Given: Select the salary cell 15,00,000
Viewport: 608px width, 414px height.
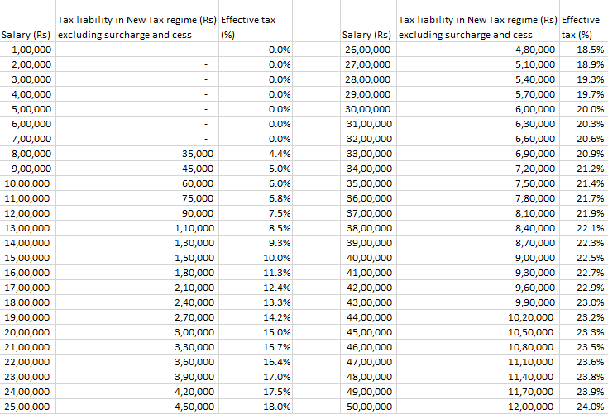Looking at the screenshot, I should (27, 258).
